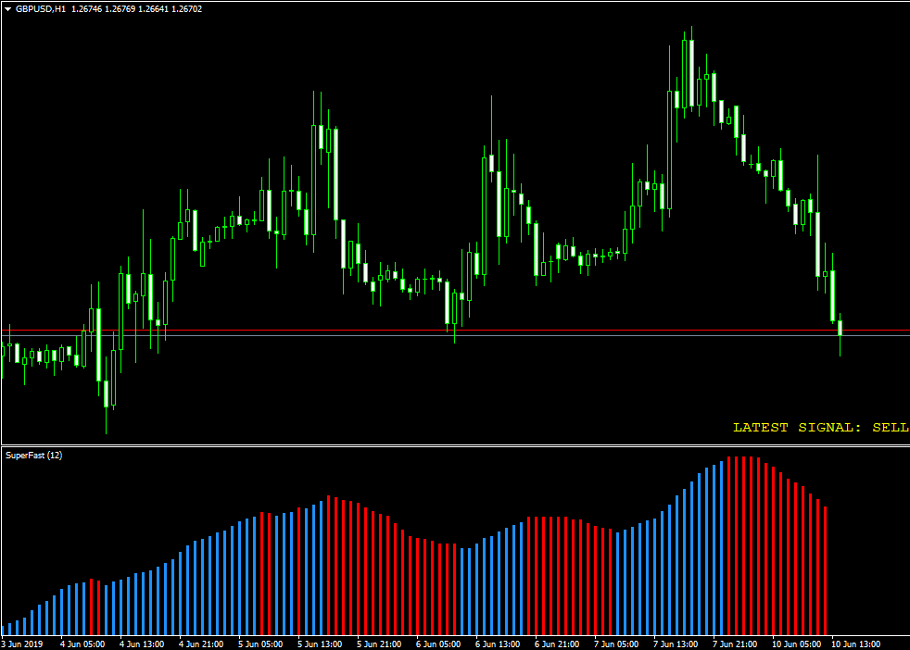
Task: Click the 5 Jun 13:00 time label
Action: click(322, 644)
